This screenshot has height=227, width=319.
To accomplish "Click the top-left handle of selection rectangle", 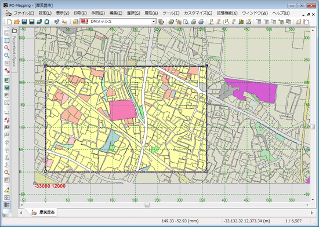I will 46,66.
